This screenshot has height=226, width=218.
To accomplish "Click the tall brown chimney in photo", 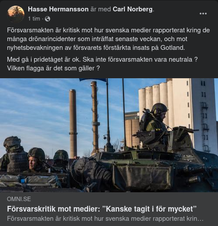I will [x=73, y=124].
